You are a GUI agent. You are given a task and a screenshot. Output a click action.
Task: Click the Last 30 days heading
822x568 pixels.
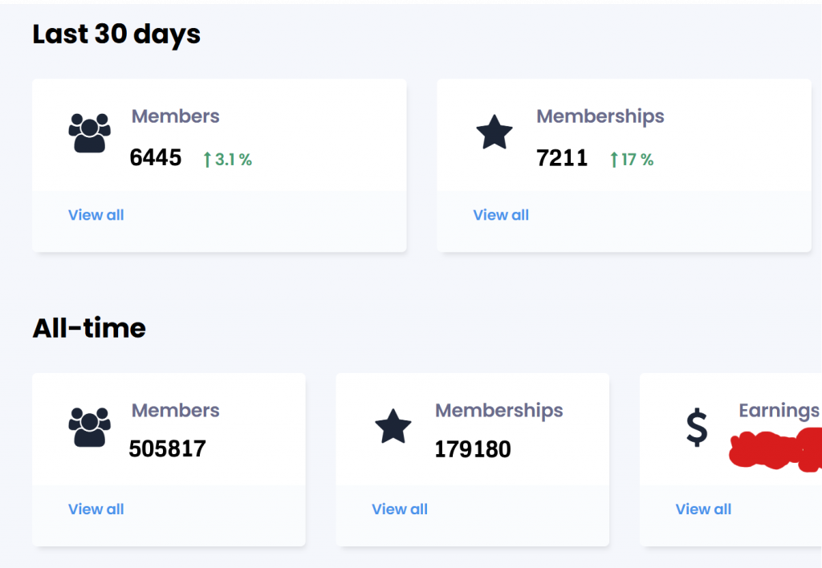click(116, 34)
